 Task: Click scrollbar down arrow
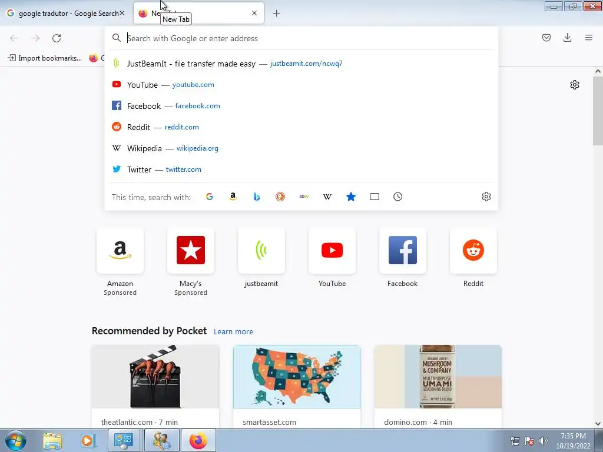point(598,424)
